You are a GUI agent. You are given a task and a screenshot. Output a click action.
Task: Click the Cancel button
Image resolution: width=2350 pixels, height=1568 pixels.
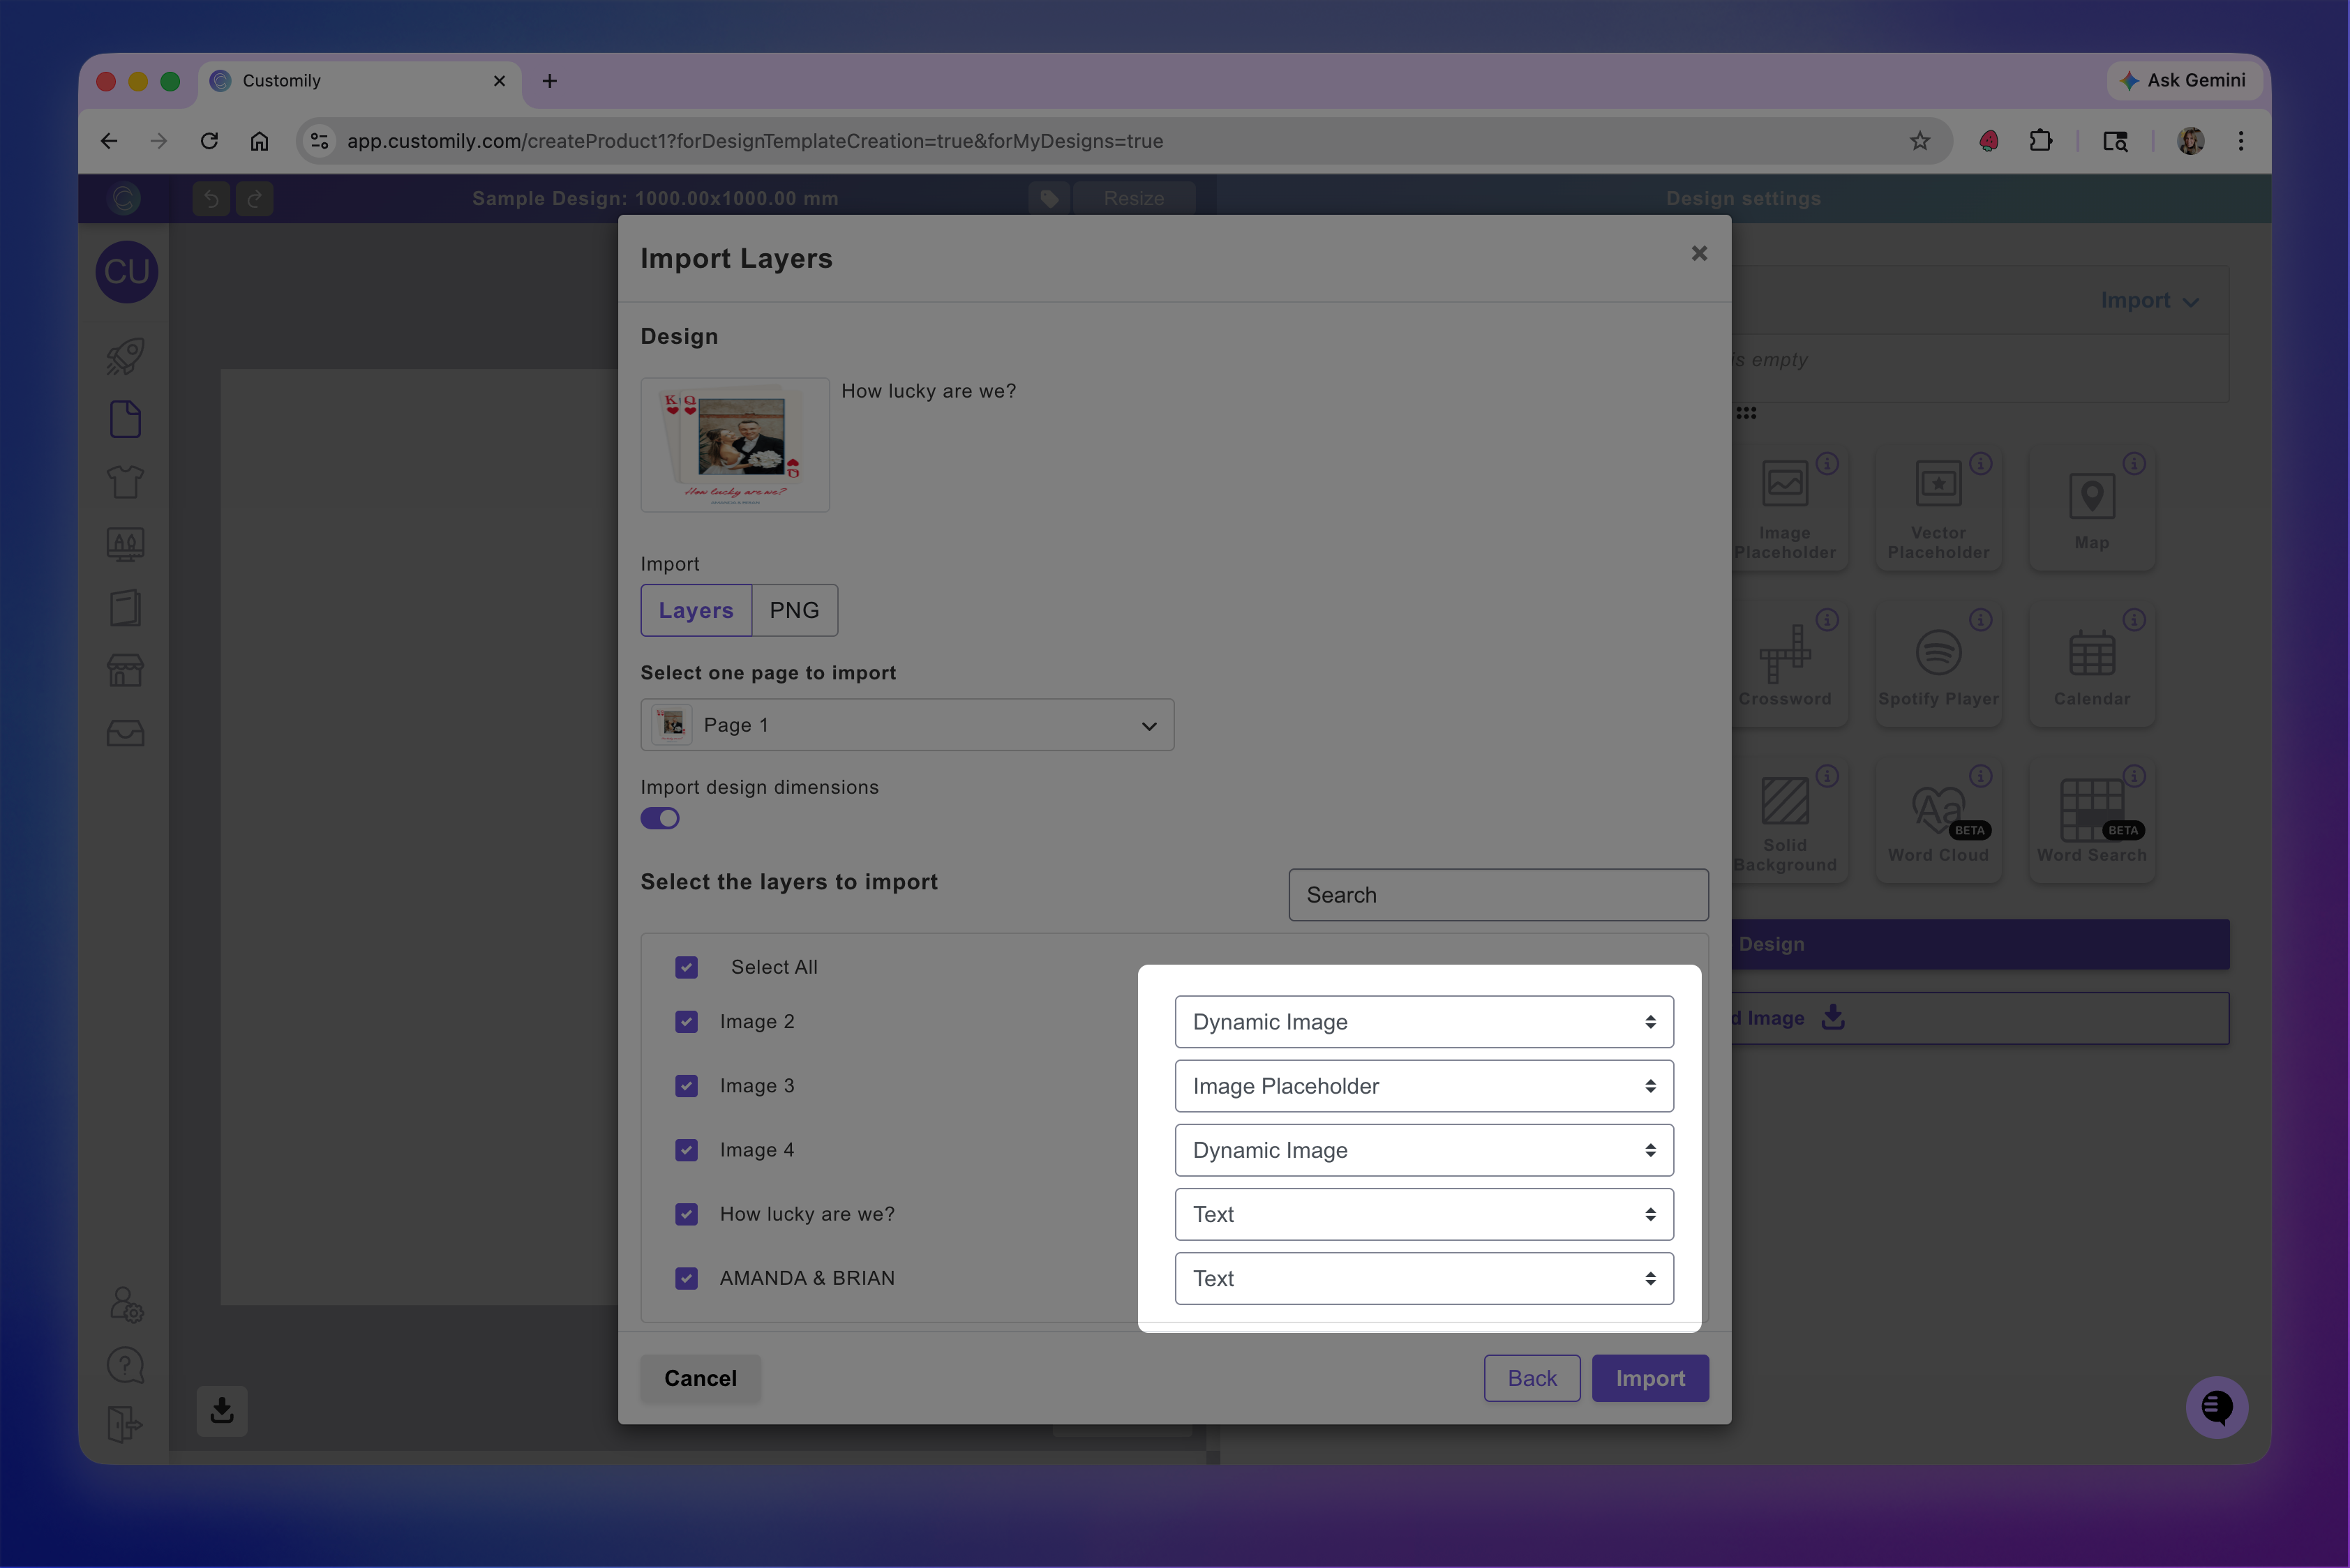point(701,1378)
